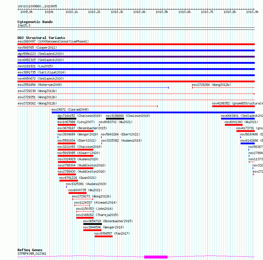This screenshot has width=263, height=260.
Task: Open esv2729273 (Wong2012b) variant label
Action: (x=92, y=196)
